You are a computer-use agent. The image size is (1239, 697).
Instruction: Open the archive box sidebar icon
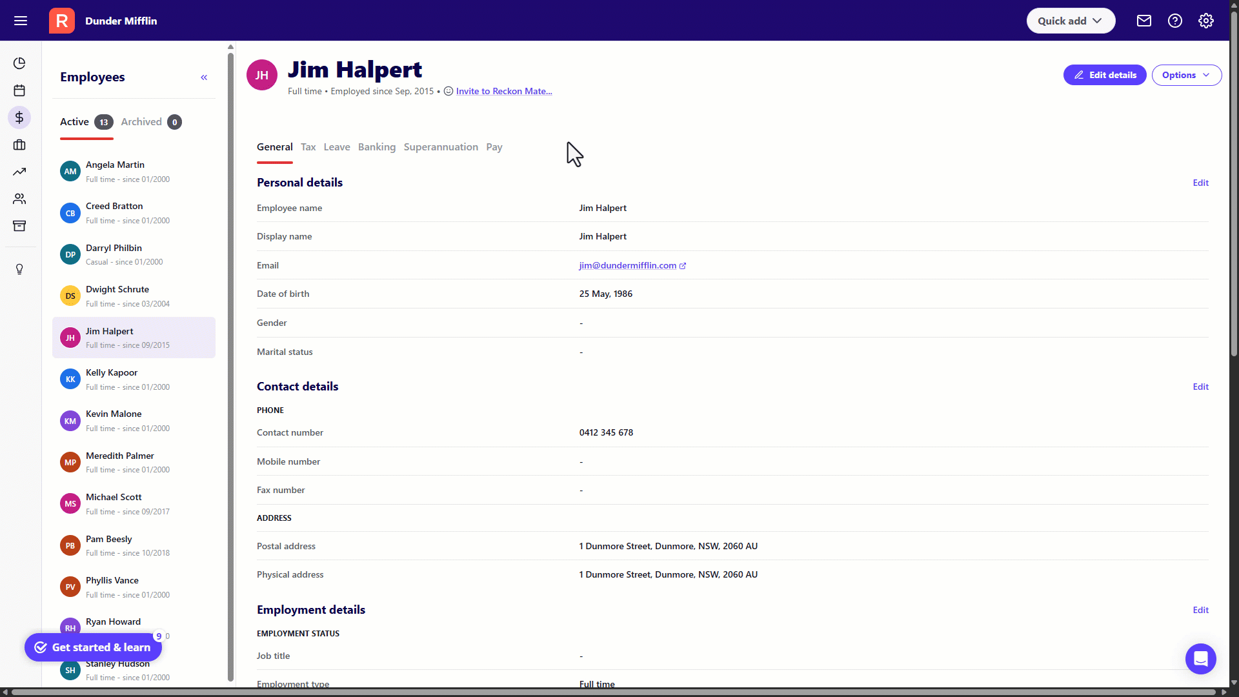tap(19, 226)
